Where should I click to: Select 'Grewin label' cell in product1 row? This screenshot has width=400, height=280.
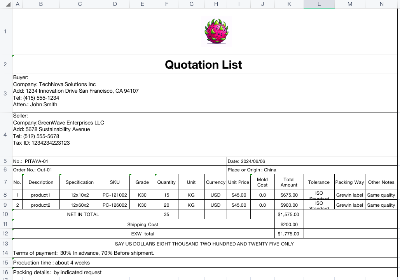[349, 195]
